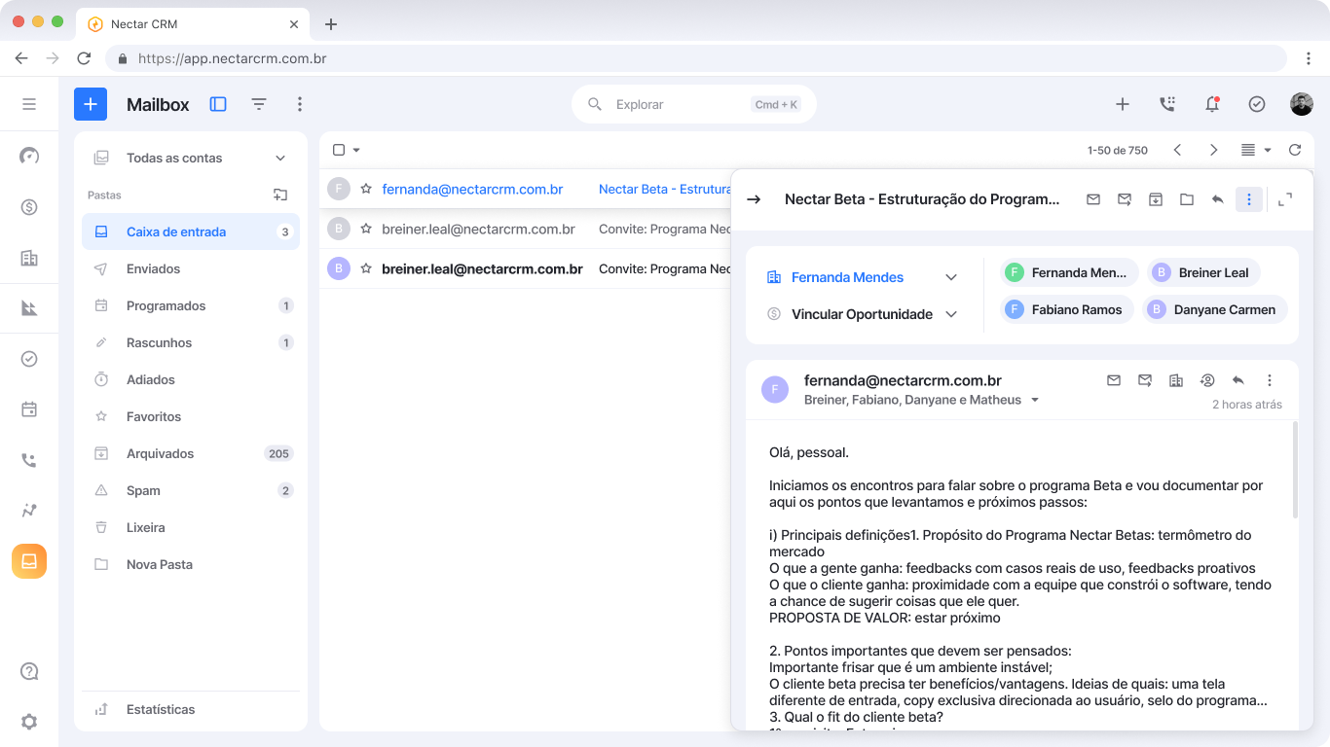Open the list density view dropdown

pos(1256,150)
